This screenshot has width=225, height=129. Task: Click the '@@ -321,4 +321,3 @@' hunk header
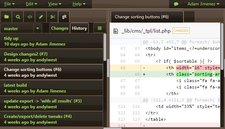(165, 100)
